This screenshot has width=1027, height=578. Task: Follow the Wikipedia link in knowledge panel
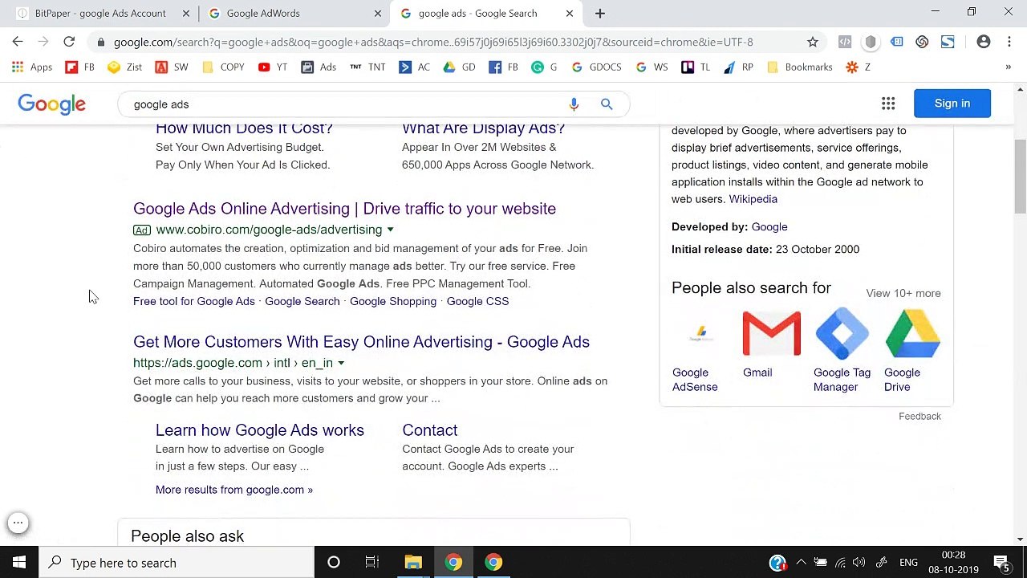(753, 199)
